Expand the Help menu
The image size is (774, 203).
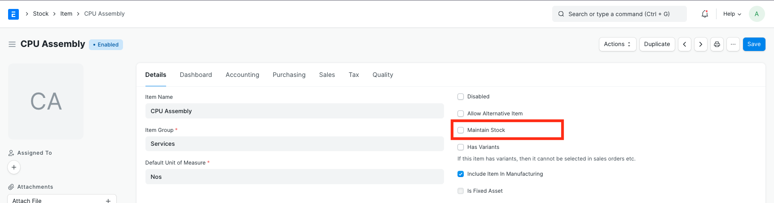tap(732, 14)
